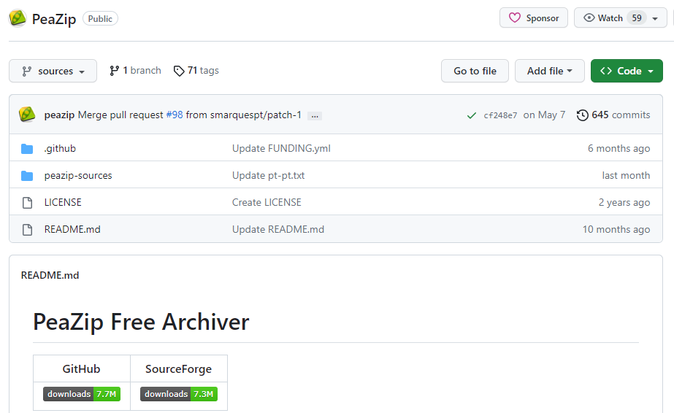
Task: Click the .github folder icon
Action: coord(27,149)
